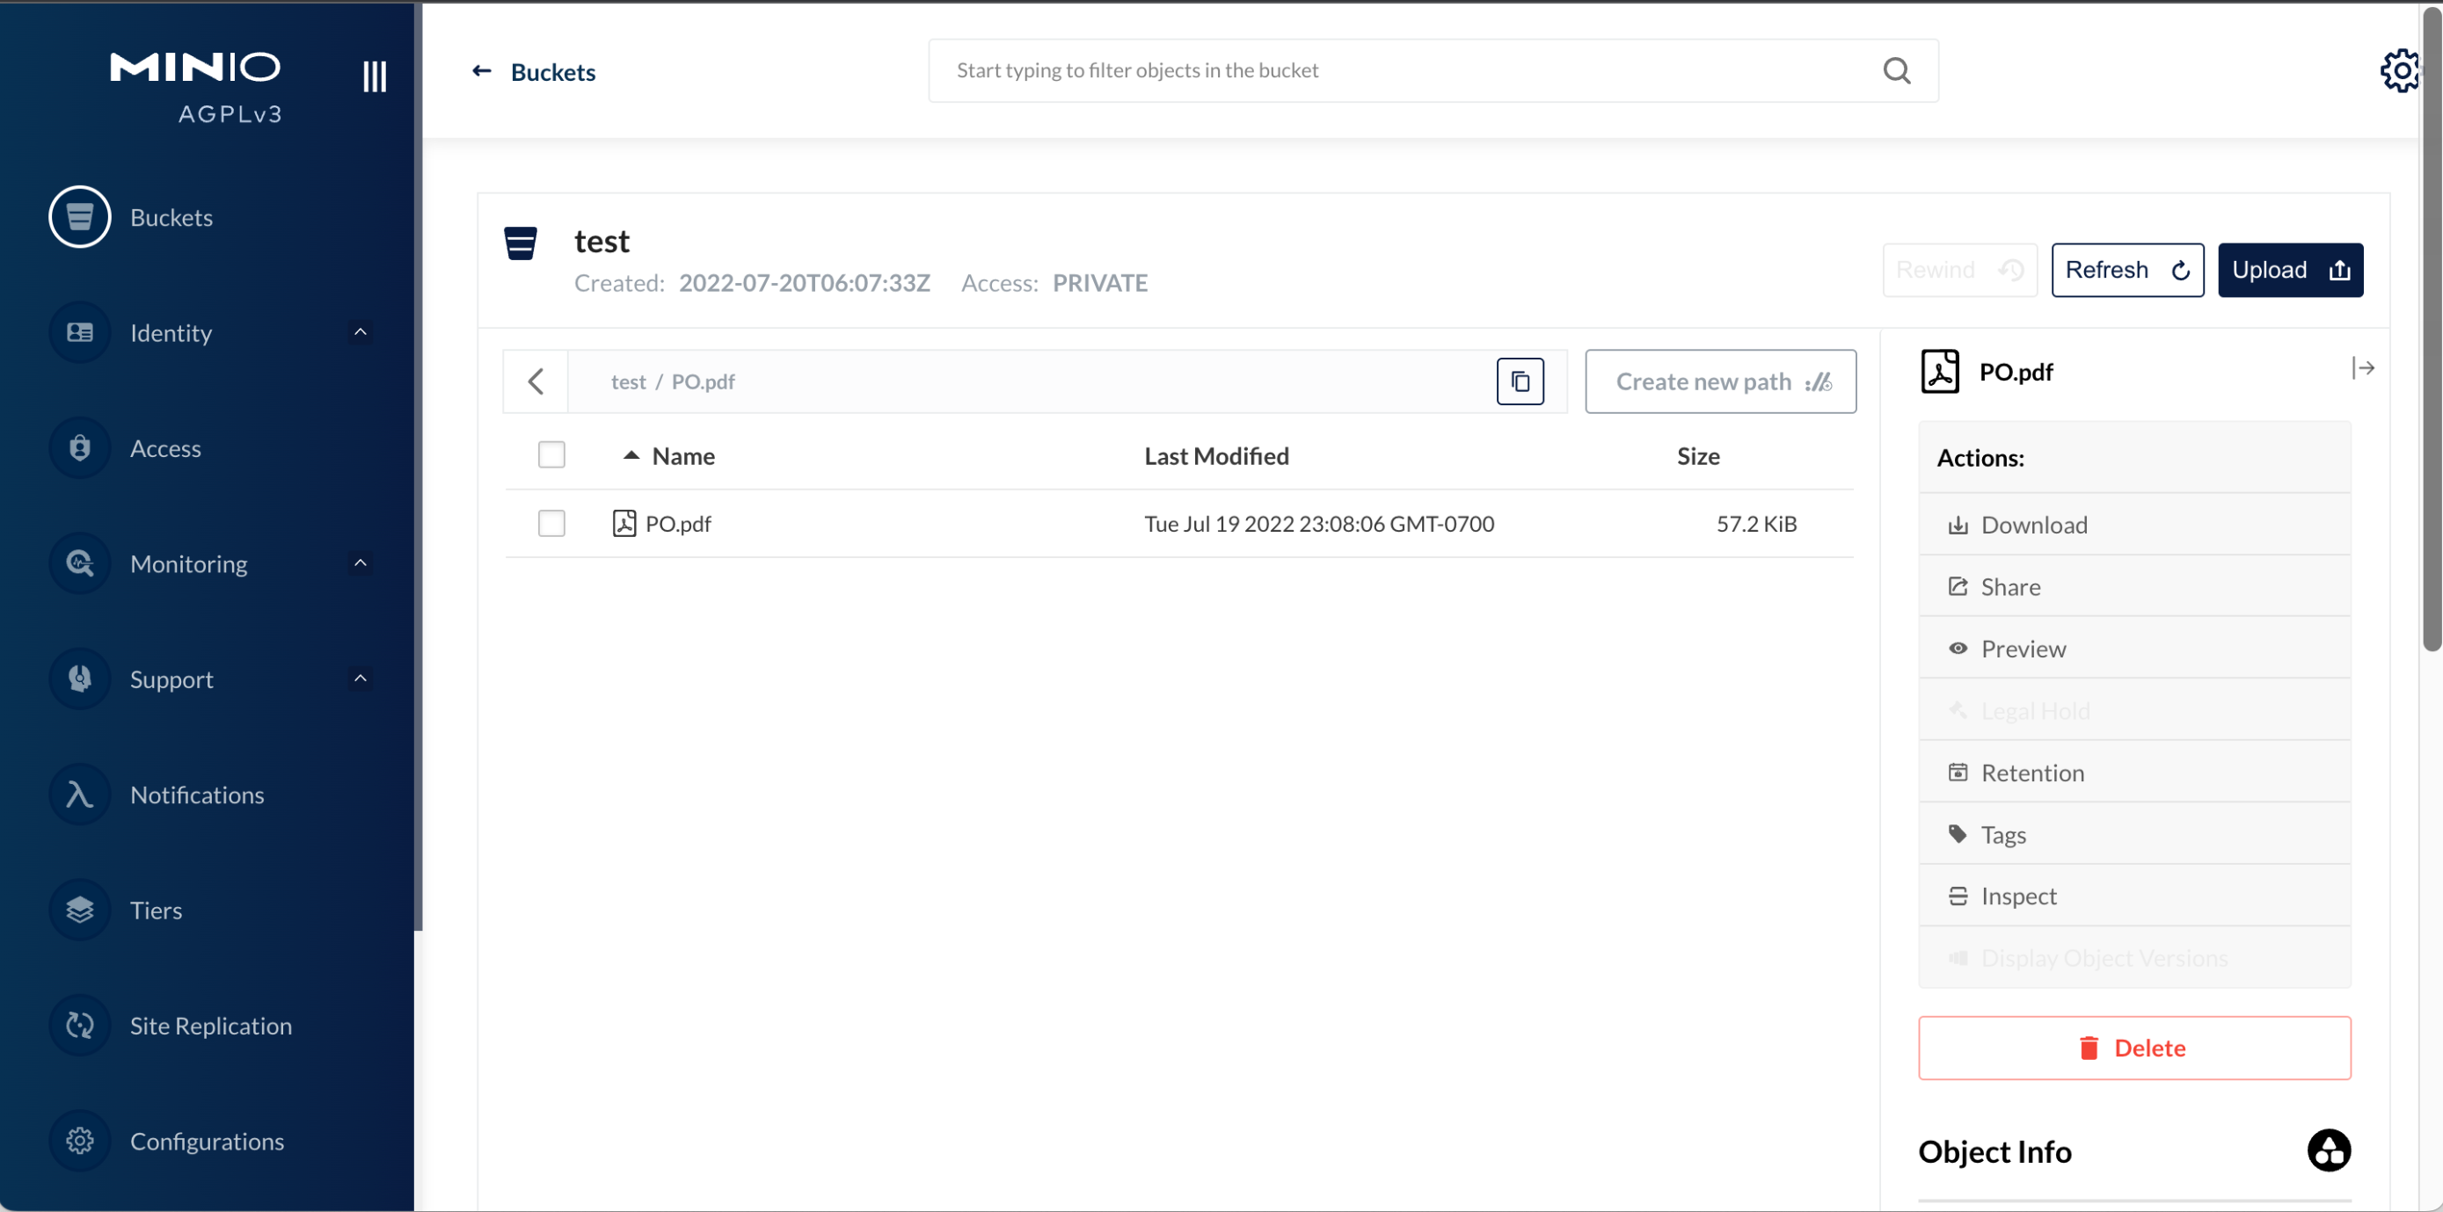Collapse the sidebar menu using bars icon

375,76
